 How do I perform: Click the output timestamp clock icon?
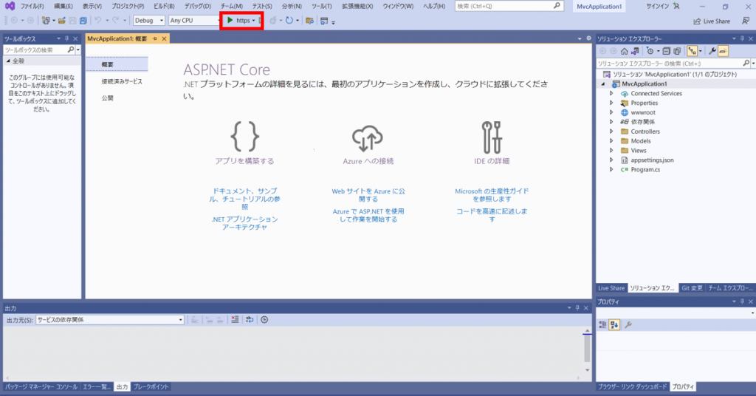(264, 320)
